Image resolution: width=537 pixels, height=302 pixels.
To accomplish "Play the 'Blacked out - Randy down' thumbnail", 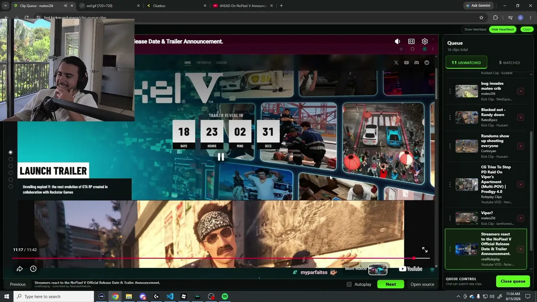I will tap(467, 117).
